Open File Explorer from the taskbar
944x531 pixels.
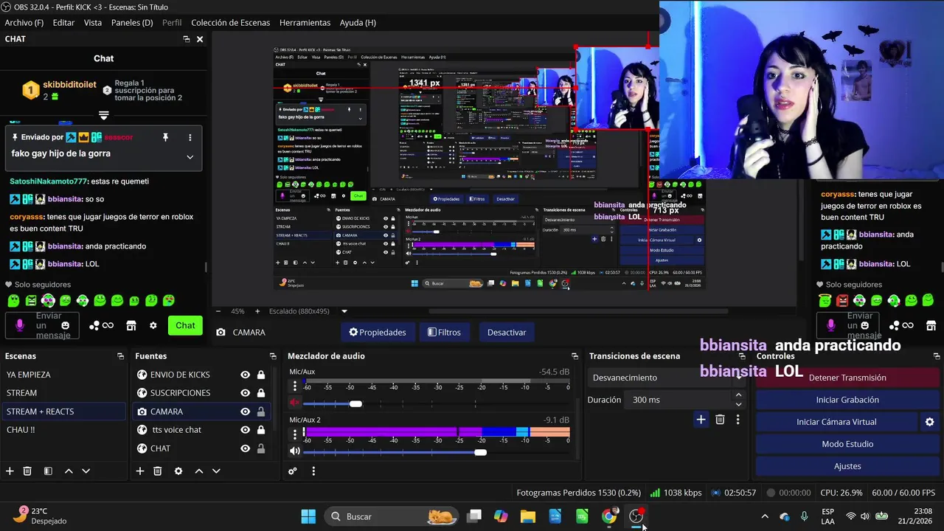click(528, 516)
